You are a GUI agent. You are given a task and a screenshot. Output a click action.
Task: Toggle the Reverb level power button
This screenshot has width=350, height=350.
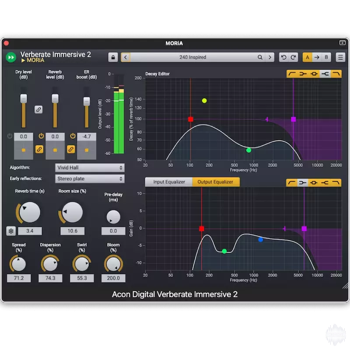[x=41, y=136]
